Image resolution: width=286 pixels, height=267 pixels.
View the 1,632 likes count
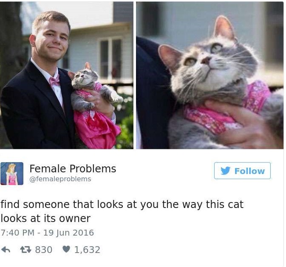(87, 250)
